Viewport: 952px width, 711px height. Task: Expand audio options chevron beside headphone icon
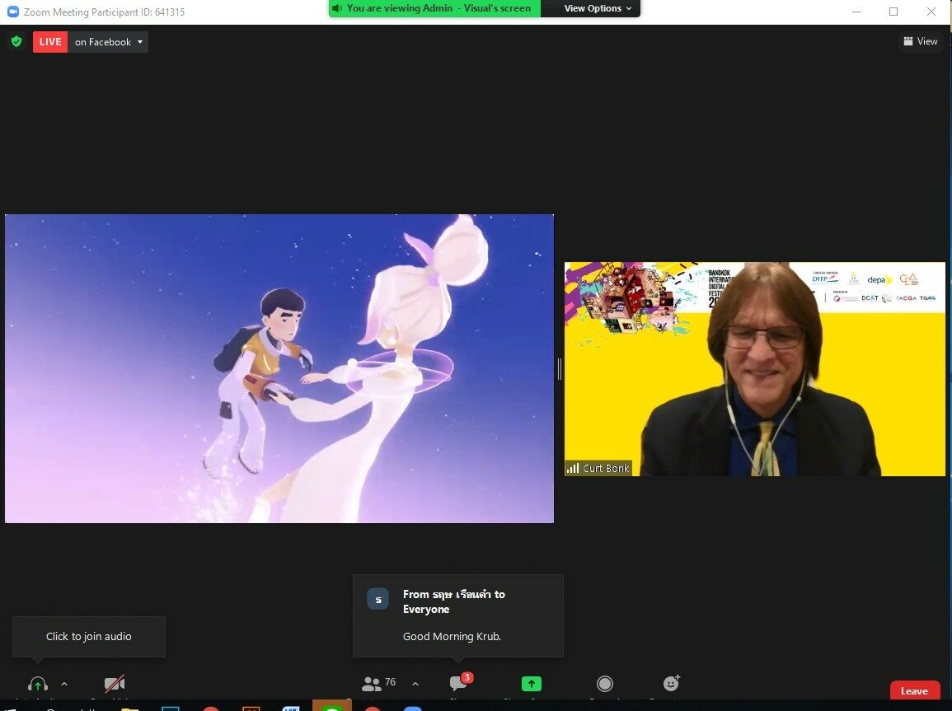tap(64, 684)
